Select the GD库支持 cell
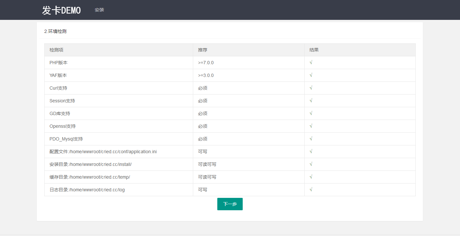The width and height of the screenshot is (460, 236). (119, 113)
